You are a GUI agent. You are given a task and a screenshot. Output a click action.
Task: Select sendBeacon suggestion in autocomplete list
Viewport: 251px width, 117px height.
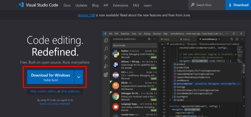[207, 80]
